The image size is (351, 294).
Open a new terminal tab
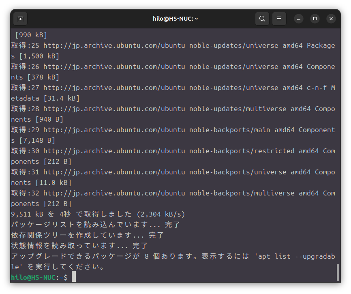click(20, 19)
